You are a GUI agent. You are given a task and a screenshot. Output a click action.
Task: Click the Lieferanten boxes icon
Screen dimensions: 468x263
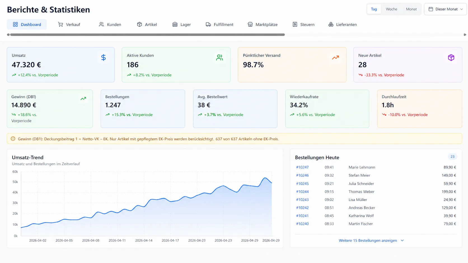pyautogui.click(x=331, y=25)
